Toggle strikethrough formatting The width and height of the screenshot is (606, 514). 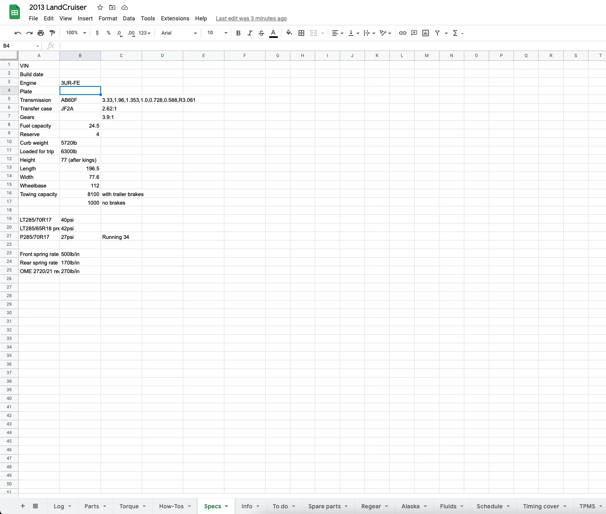[261, 33]
